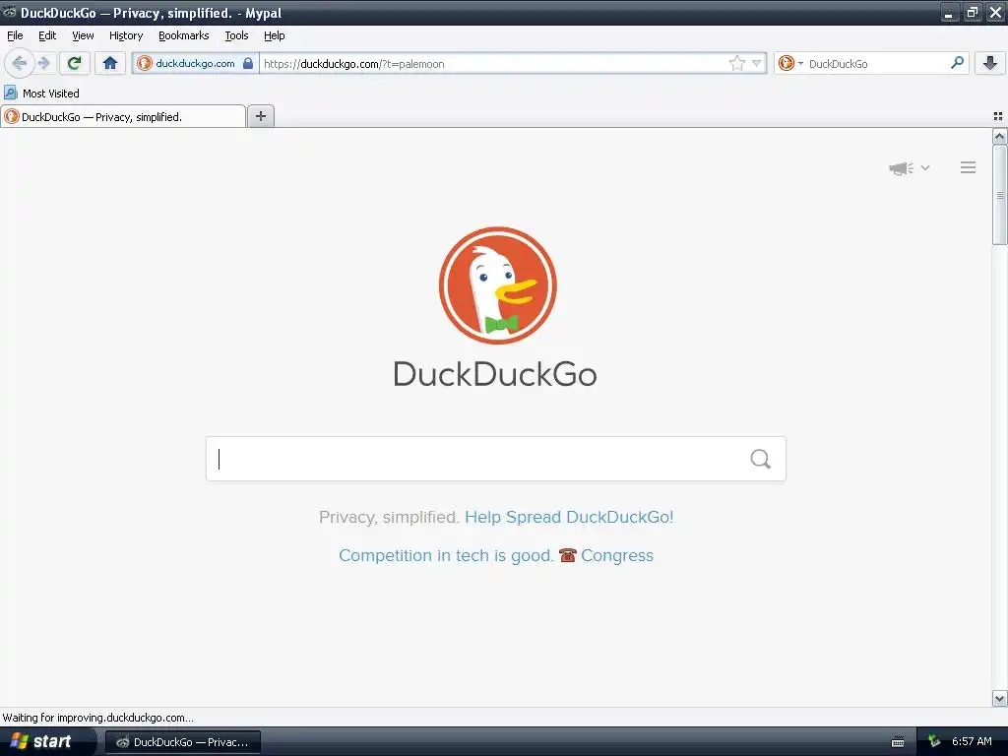Click the address bar URL field
The image size is (1008, 756).
[x=494, y=64]
